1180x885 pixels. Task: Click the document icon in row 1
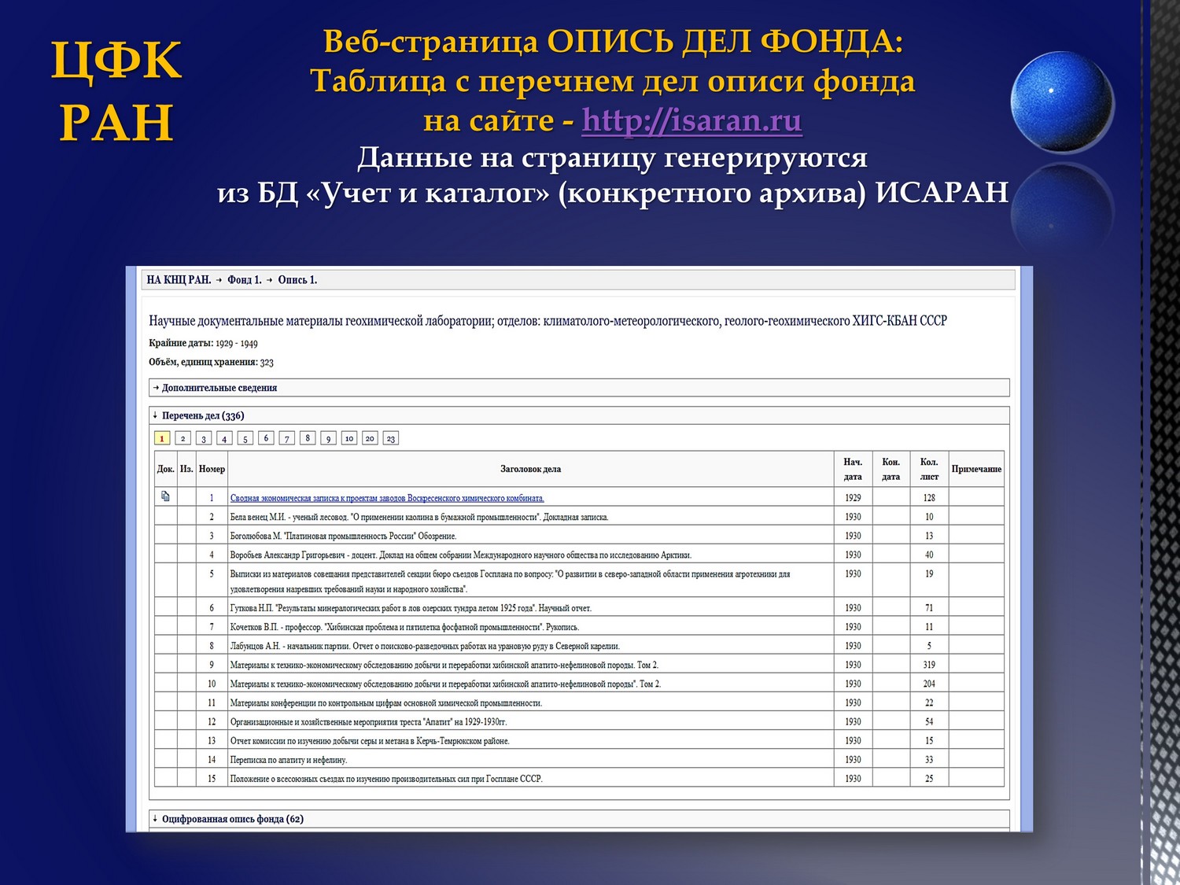[x=165, y=496]
